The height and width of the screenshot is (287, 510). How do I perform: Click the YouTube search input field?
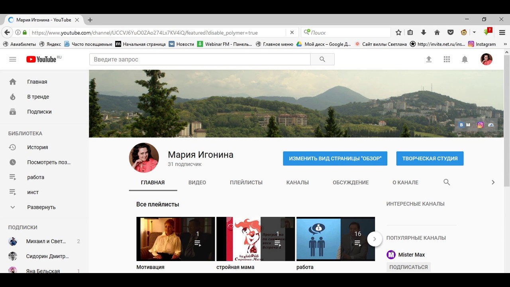[200, 59]
